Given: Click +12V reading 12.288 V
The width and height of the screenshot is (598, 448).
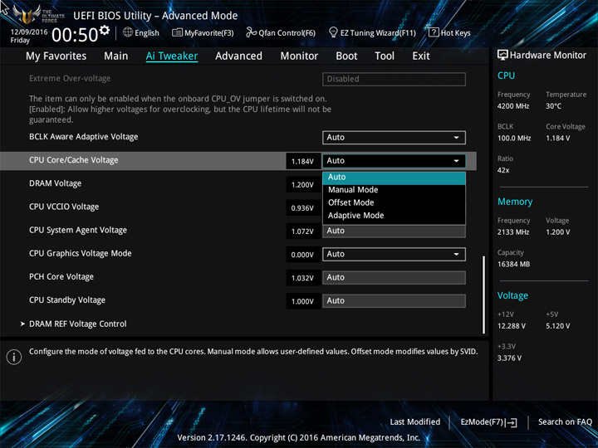Looking at the screenshot, I should [x=511, y=326].
